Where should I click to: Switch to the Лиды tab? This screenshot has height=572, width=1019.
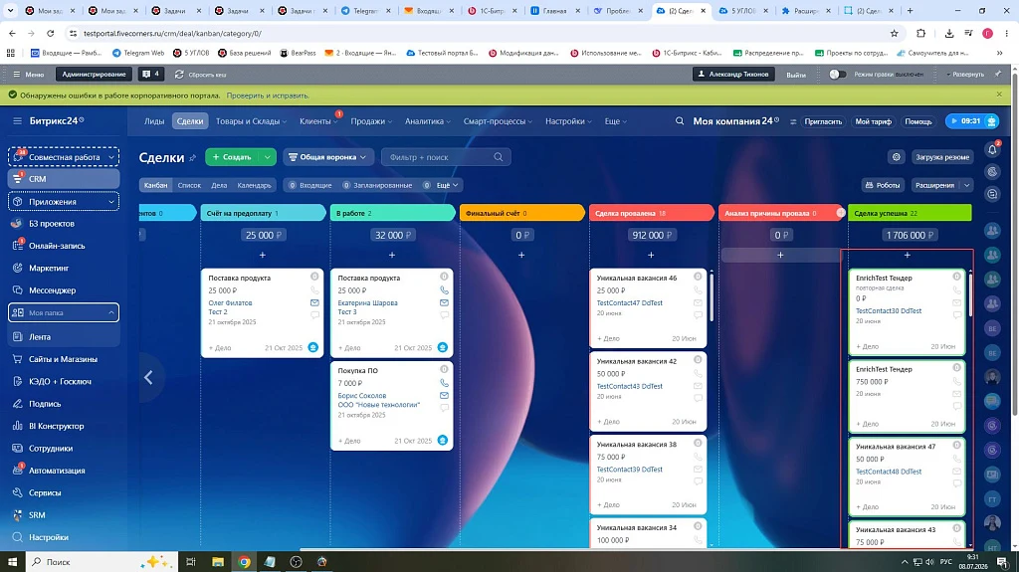click(x=154, y=121)
